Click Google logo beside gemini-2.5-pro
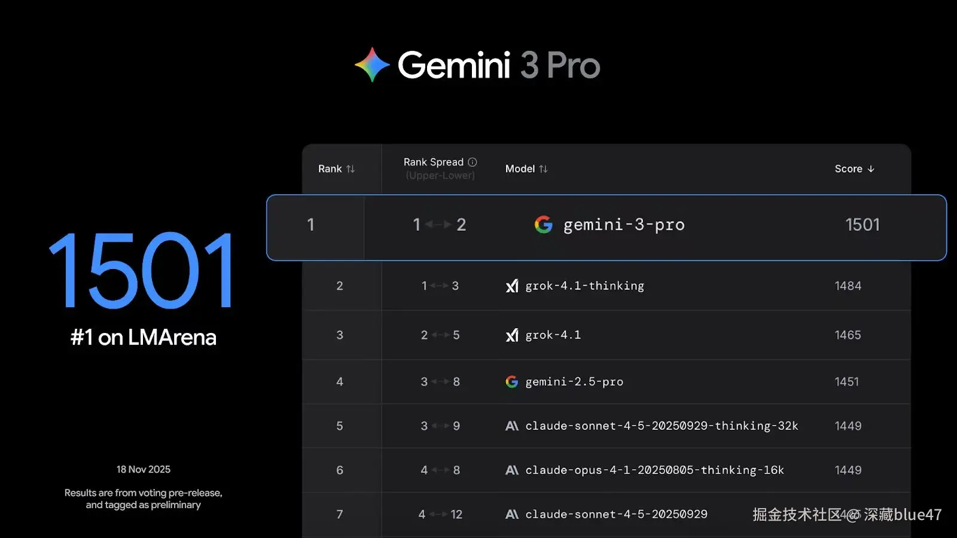Viewport: 957px width, 538px height. click(512, 381)
